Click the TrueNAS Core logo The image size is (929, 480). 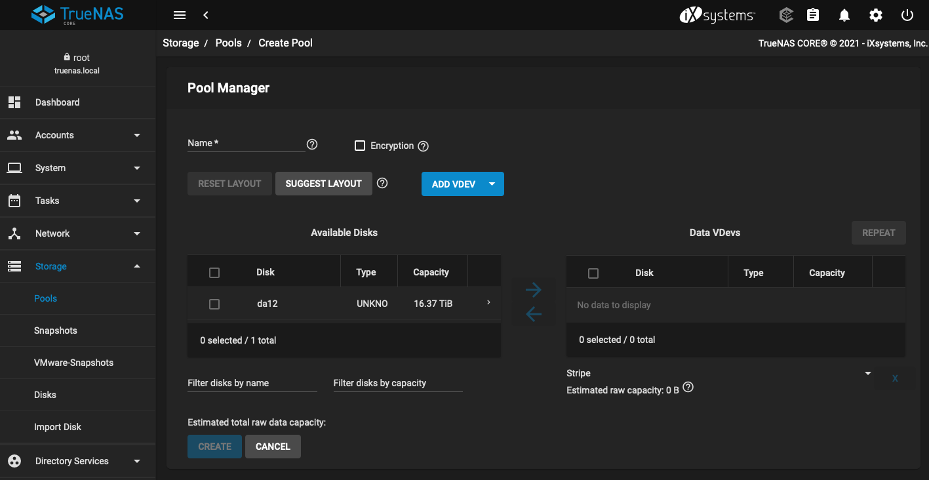pyautogui.click(x=77, y=14)
